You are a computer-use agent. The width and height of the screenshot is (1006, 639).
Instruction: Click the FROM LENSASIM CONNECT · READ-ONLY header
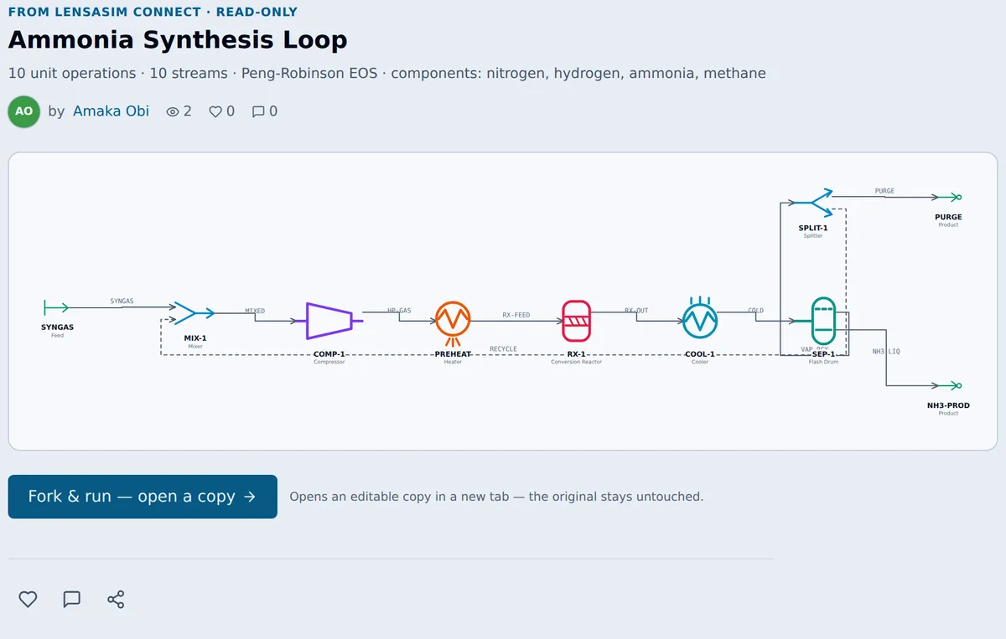click(153, 12)
